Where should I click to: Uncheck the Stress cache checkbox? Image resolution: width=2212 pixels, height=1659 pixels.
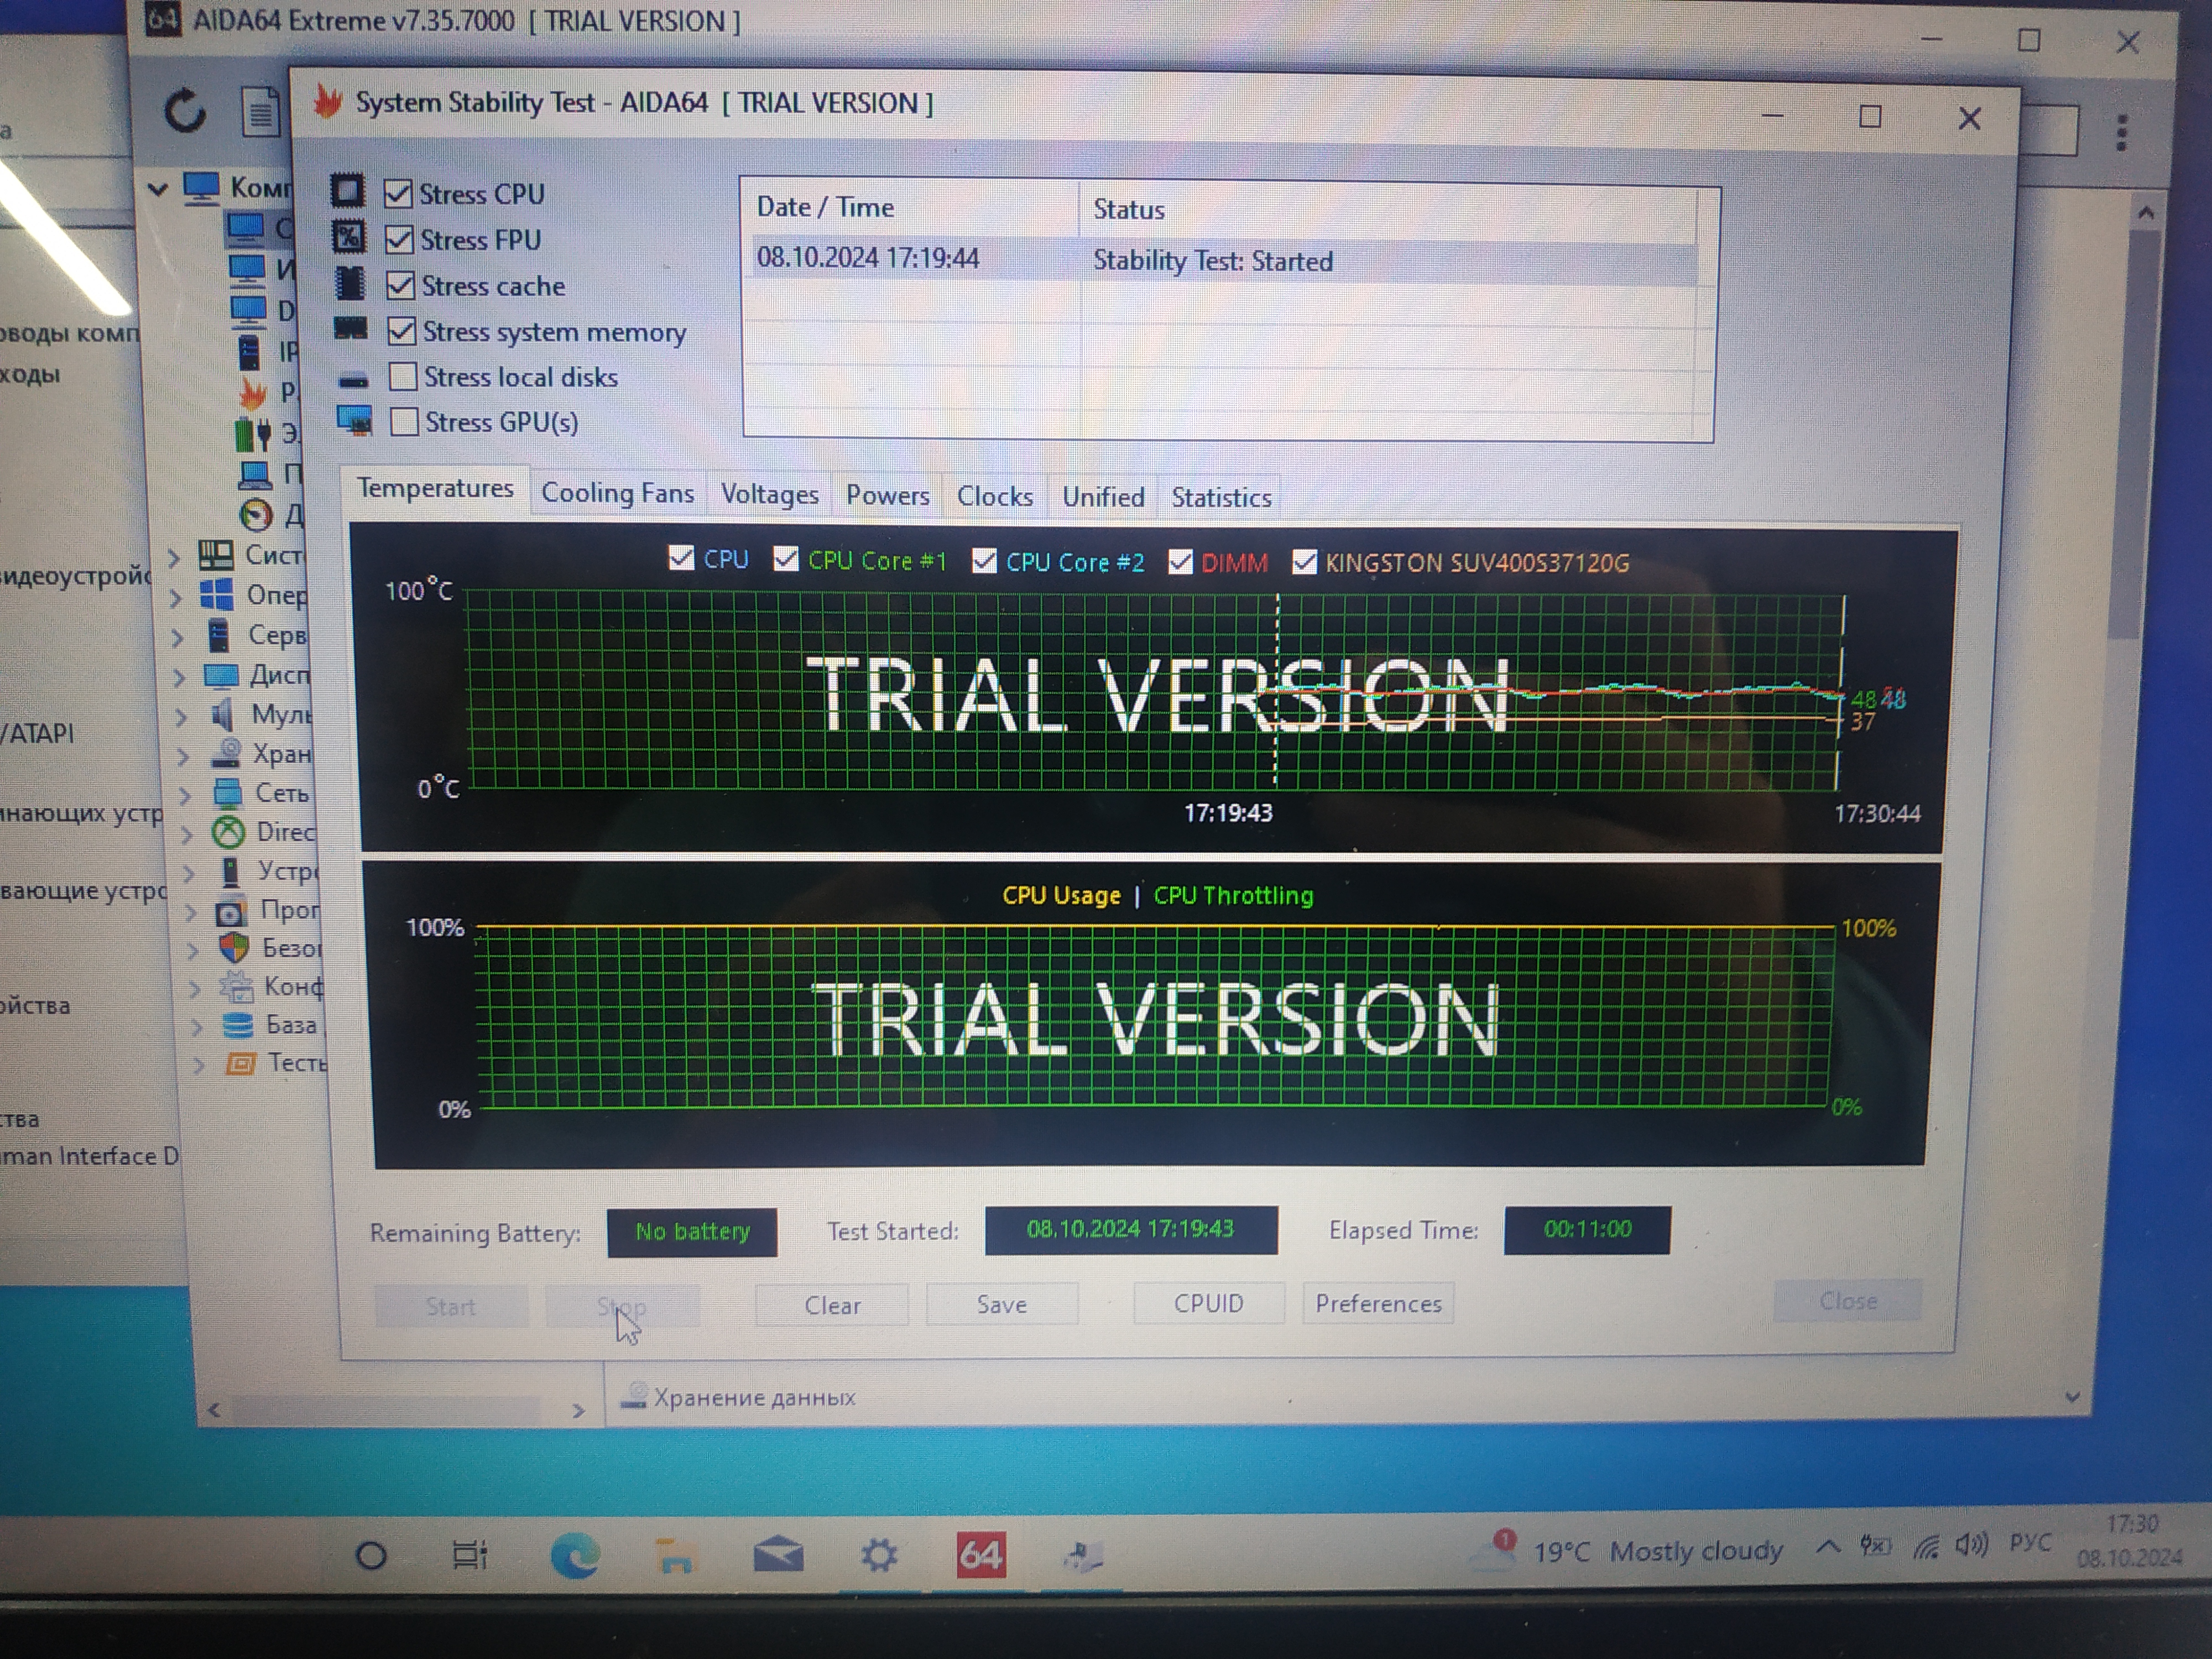click(x=400, y=285)
